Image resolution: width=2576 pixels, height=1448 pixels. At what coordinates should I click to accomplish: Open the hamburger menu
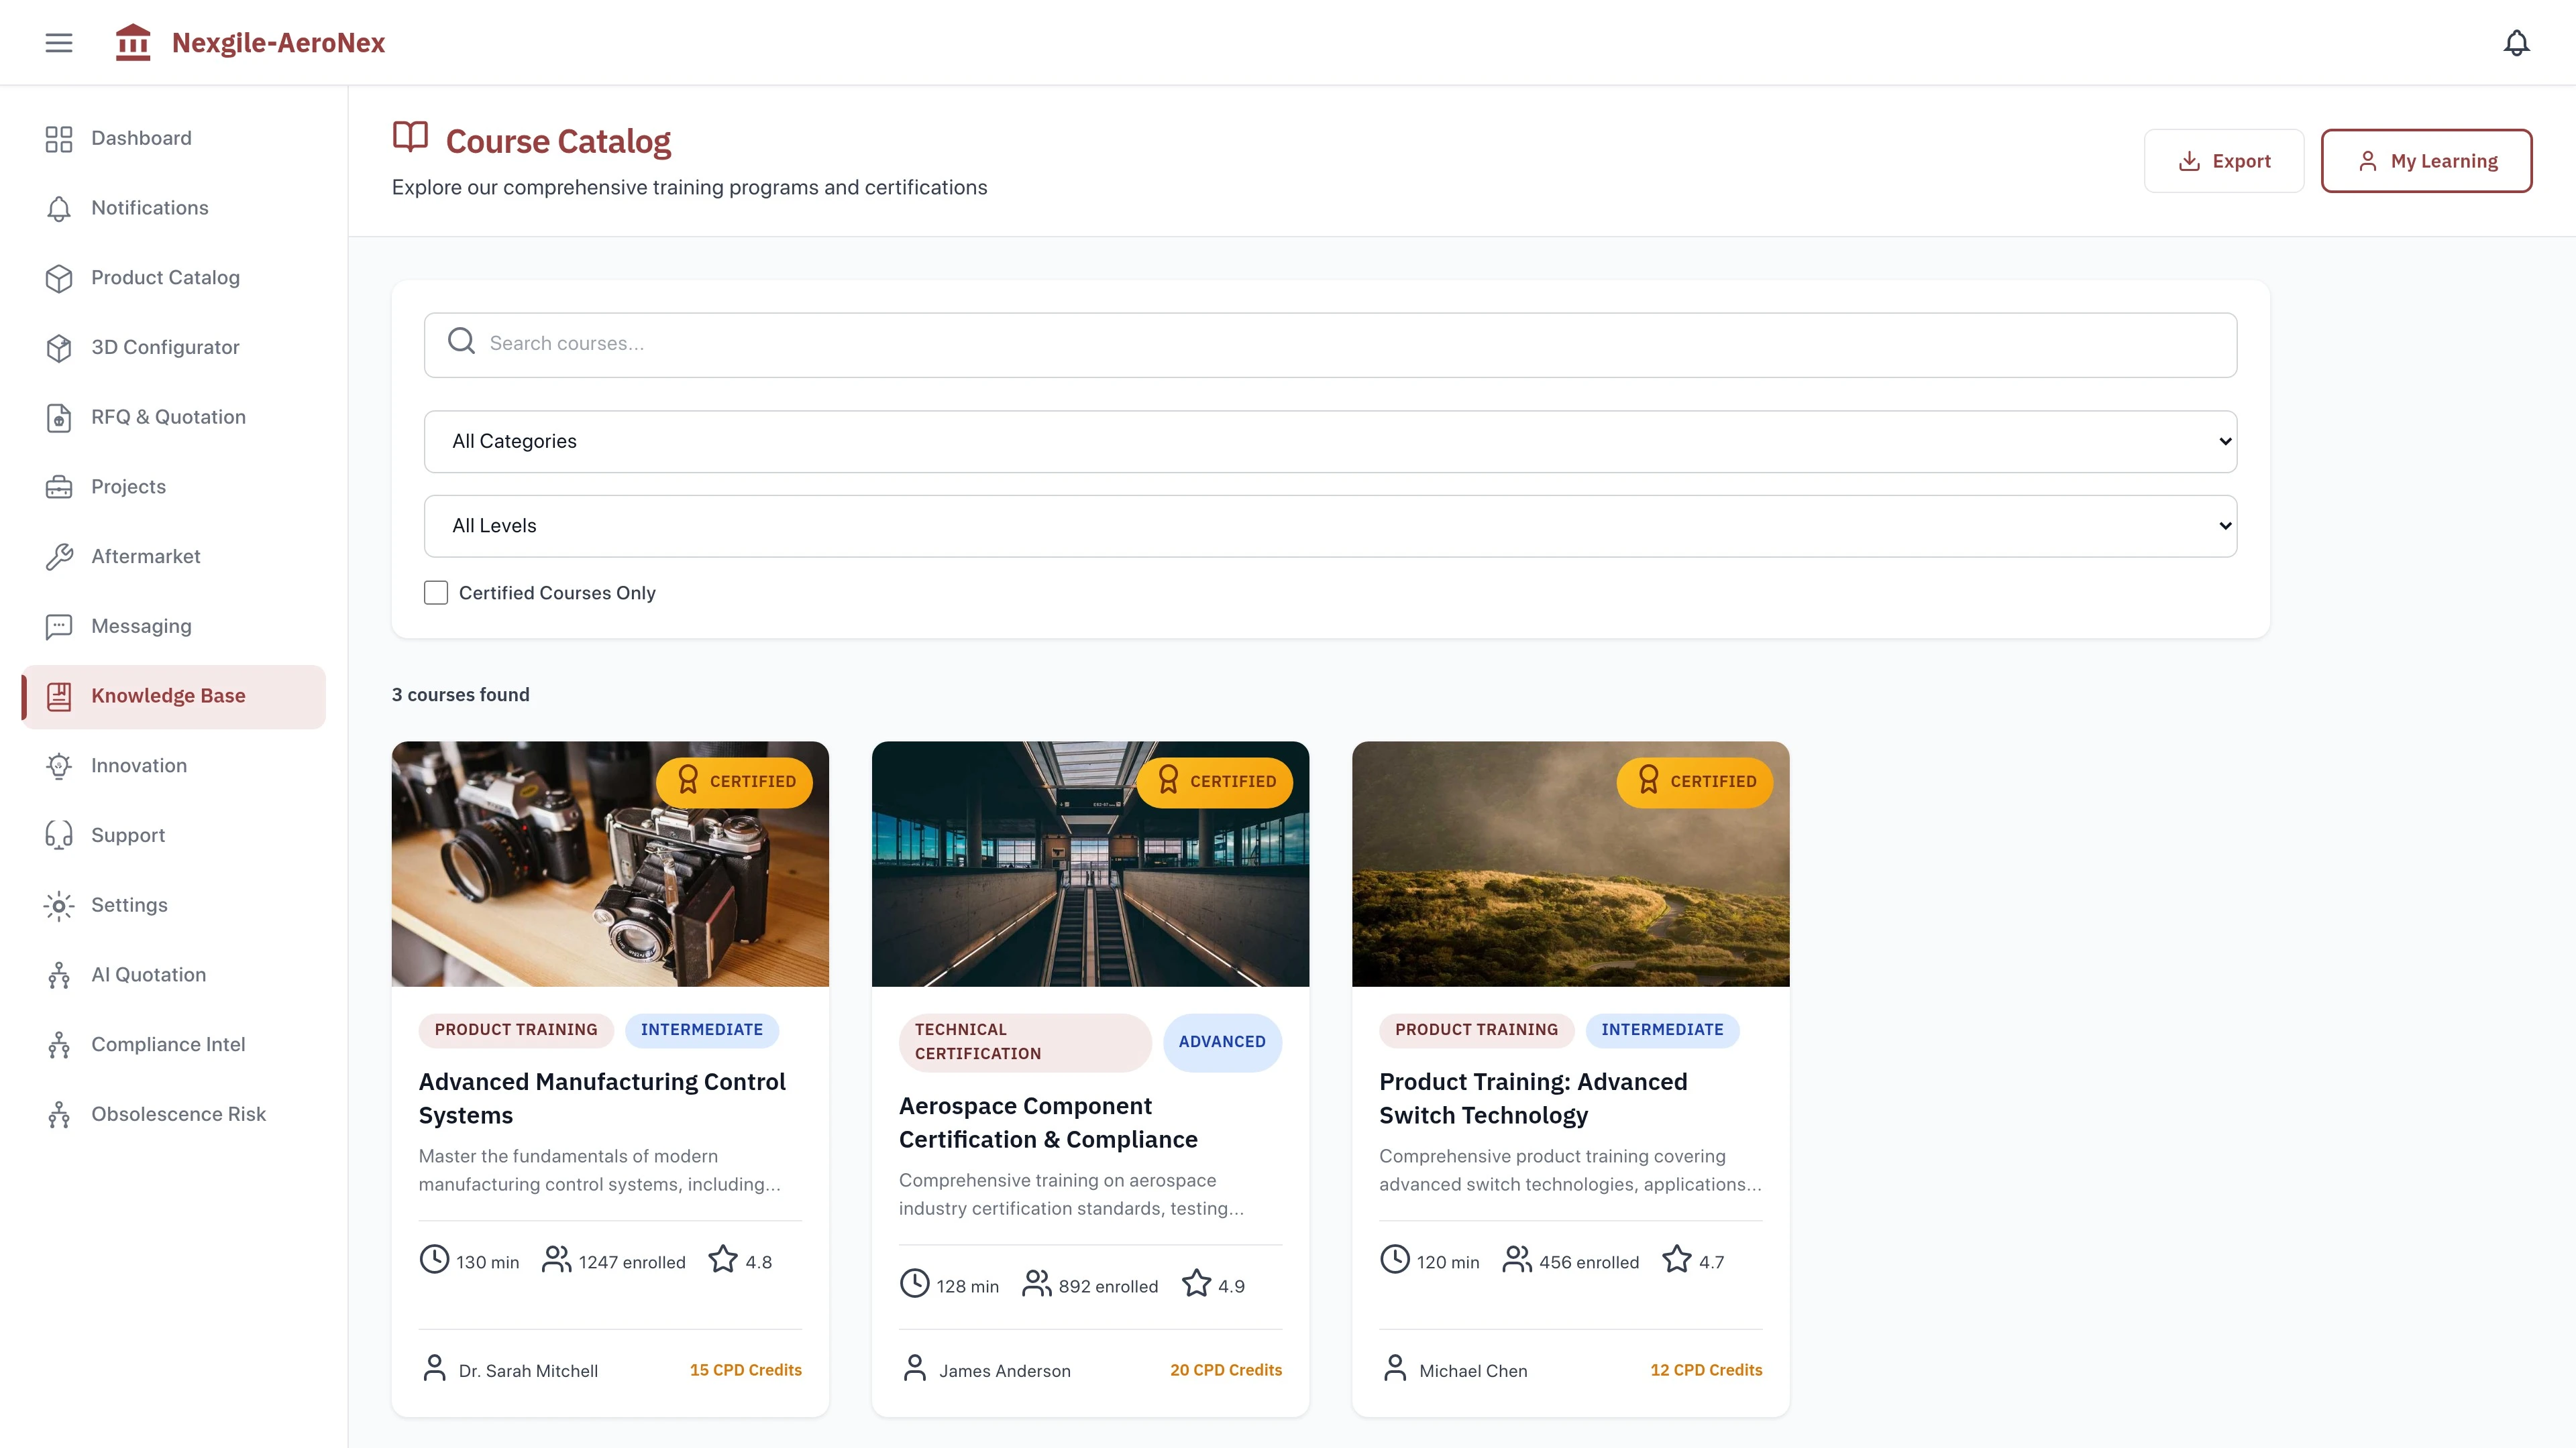click(58, 42)
